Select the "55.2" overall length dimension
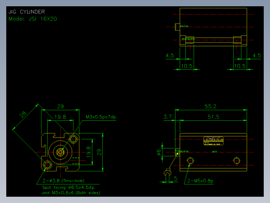 [210, 106]
